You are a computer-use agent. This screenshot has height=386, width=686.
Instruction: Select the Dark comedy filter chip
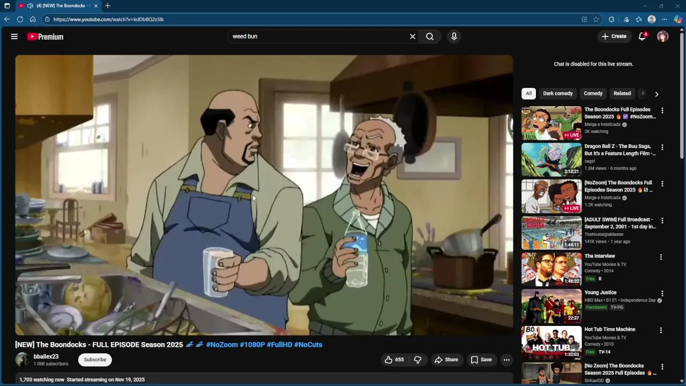pos(558,93)
